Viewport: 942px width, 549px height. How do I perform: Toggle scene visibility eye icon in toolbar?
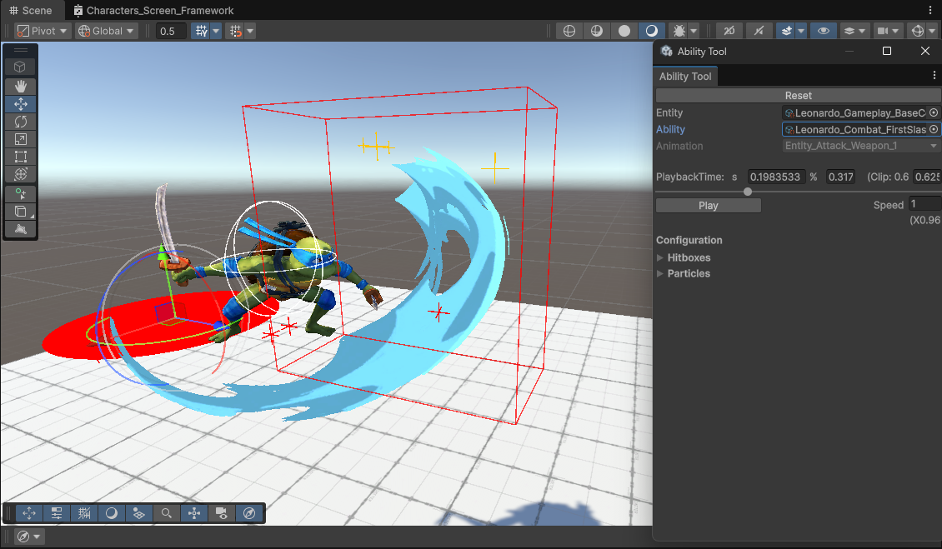824,31
